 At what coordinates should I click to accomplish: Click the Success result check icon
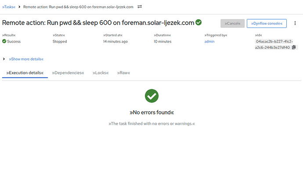[x=4, y=41]
